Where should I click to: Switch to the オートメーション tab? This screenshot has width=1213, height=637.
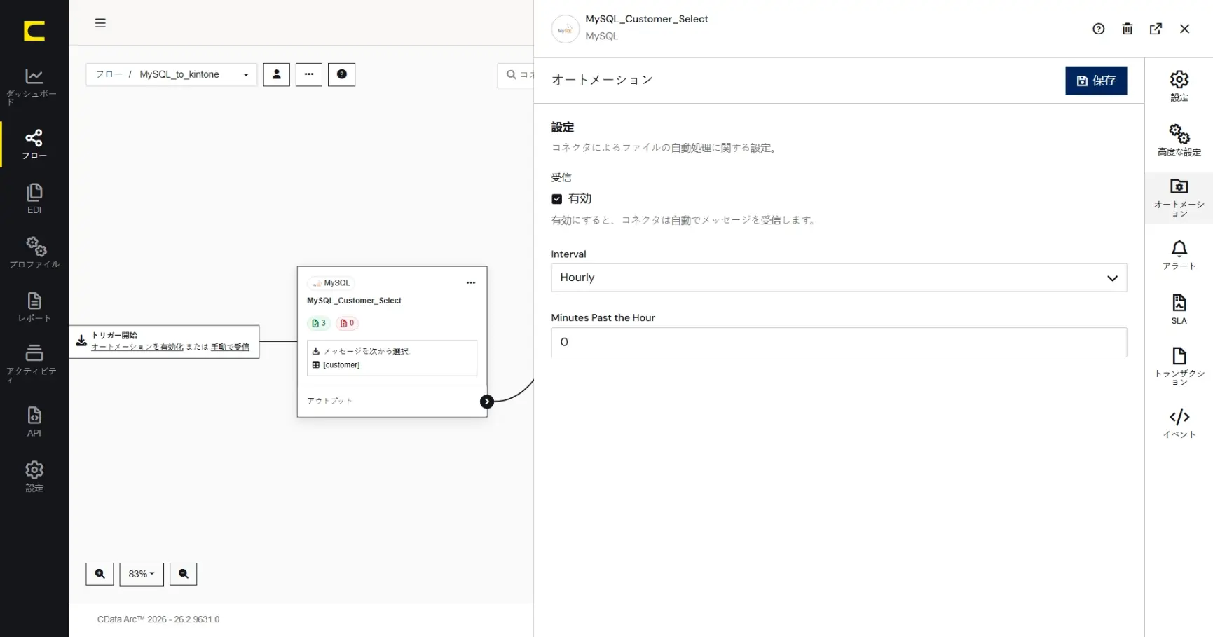coord(1179,198)
